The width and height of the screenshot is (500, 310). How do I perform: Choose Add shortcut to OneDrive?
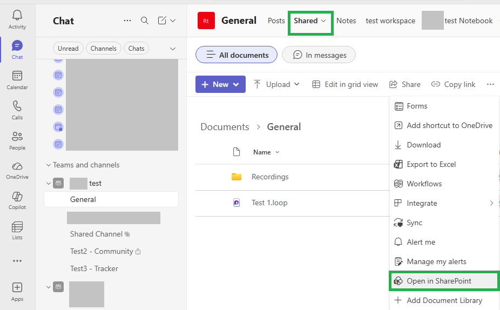(444, 125)
